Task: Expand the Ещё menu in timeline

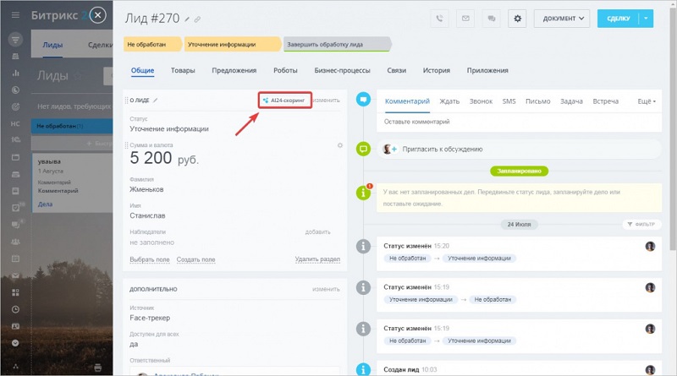Action: [x=647, y=101]
